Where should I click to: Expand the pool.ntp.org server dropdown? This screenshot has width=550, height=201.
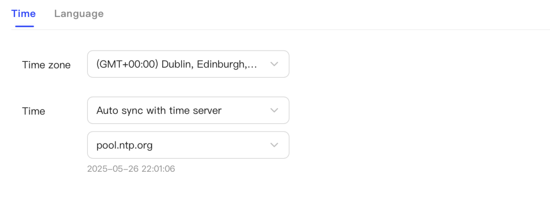[188, 145]
